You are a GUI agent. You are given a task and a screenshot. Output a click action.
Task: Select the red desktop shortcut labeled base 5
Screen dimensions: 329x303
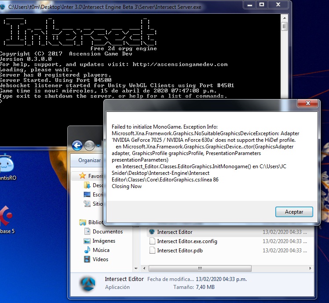[x=6, y=220]
